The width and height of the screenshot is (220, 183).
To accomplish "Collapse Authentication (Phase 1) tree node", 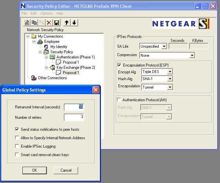I will click(x=46, y=57).
